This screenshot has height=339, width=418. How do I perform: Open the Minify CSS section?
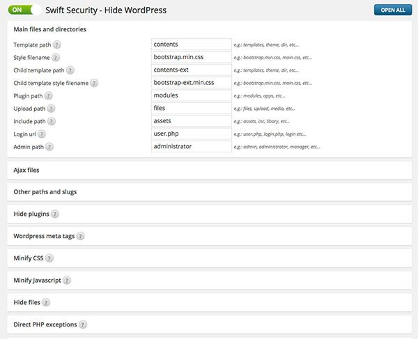point(29,258)
